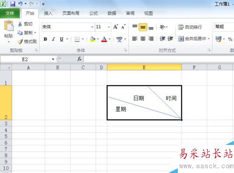The height and width of the screenshot is (173, 234).
Task: Align text right
Action: click(x=151, y=39)
